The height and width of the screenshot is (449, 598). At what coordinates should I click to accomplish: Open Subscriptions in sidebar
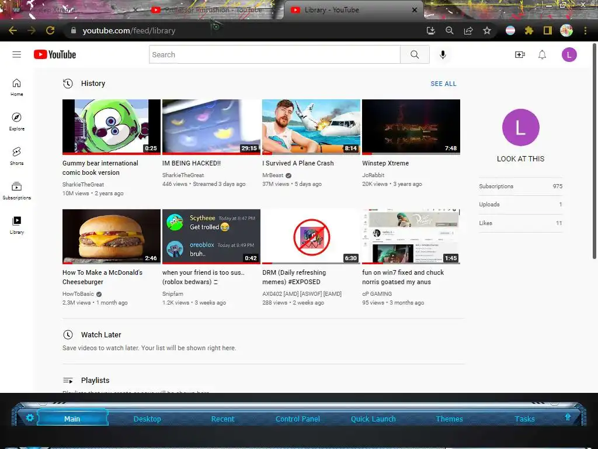click(17, 191)
